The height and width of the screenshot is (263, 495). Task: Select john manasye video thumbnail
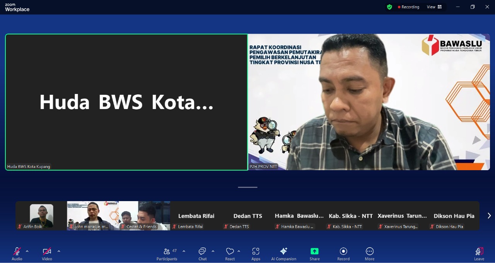[93, 216]
